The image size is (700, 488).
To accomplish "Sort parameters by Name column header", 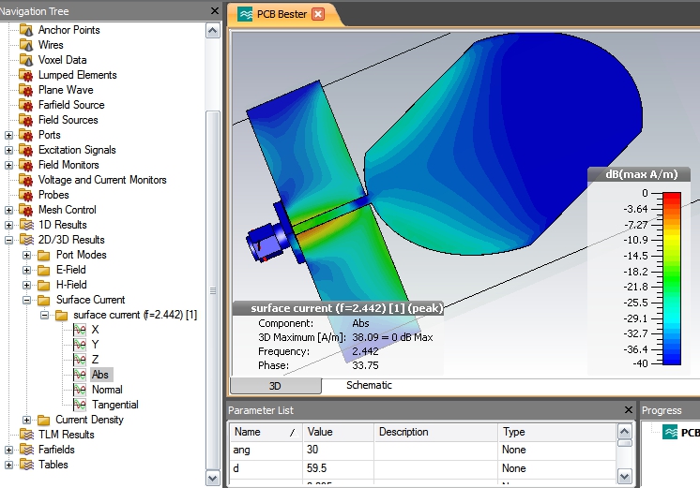I will coord(266,433).
